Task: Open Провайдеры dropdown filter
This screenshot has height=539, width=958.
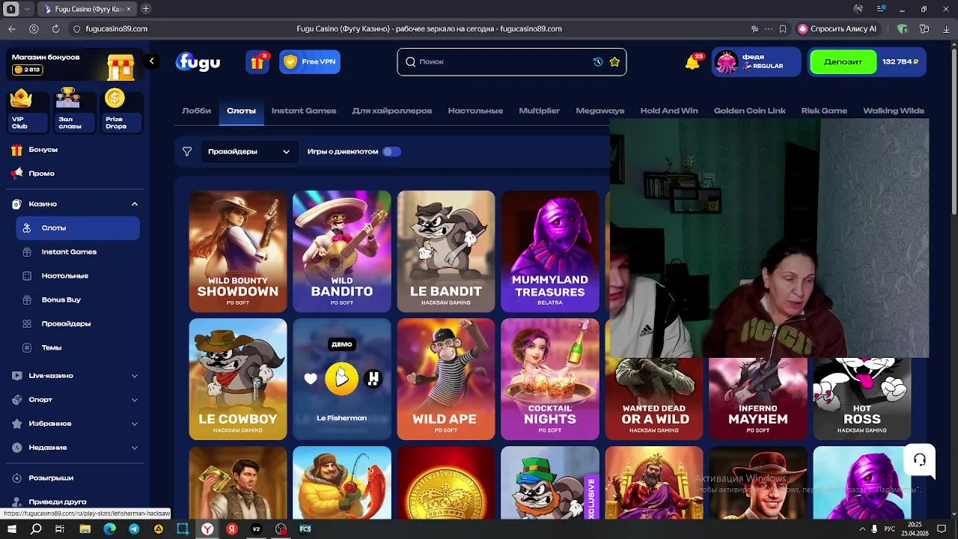Action: pyautogui.click(x=248, y=151)
